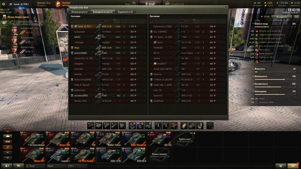Collapse the Огневая мощь section
Viewport: 301px width, 169px height.
[x=253, y=24]
